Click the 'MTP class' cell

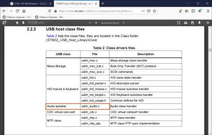click(x=63, y=121)
